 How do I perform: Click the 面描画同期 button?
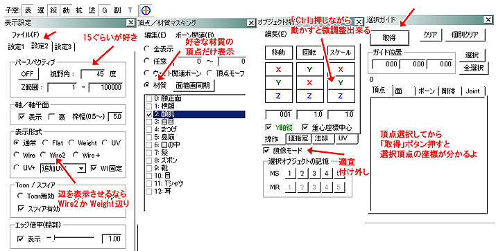click(194, 86)
